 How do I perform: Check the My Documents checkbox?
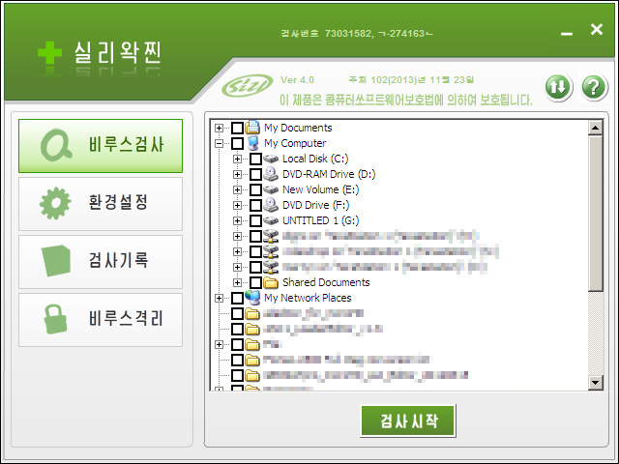tap(237, 128)
